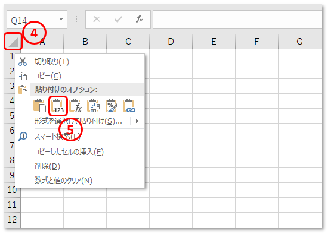Click cell B11
The image size is (328, 234).
(85, 205)
